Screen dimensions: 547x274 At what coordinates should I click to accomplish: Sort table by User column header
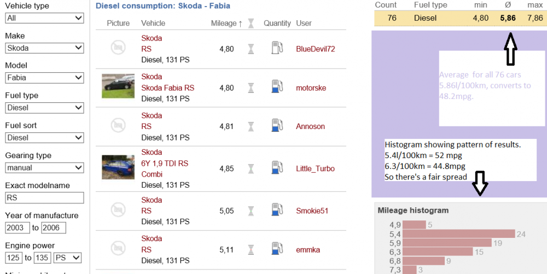point(304,24)
